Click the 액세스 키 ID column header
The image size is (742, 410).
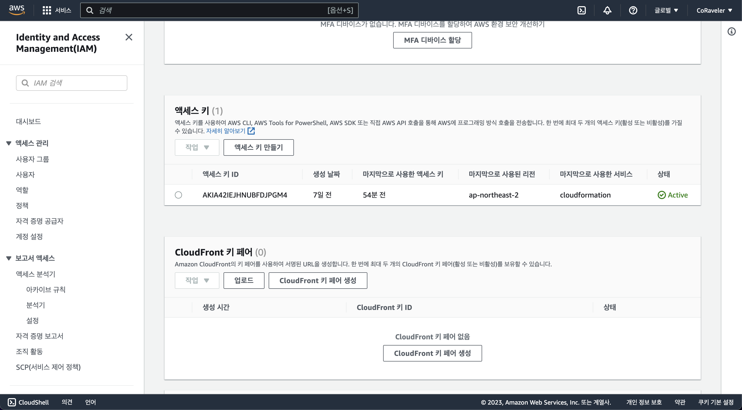pos(220,174)
